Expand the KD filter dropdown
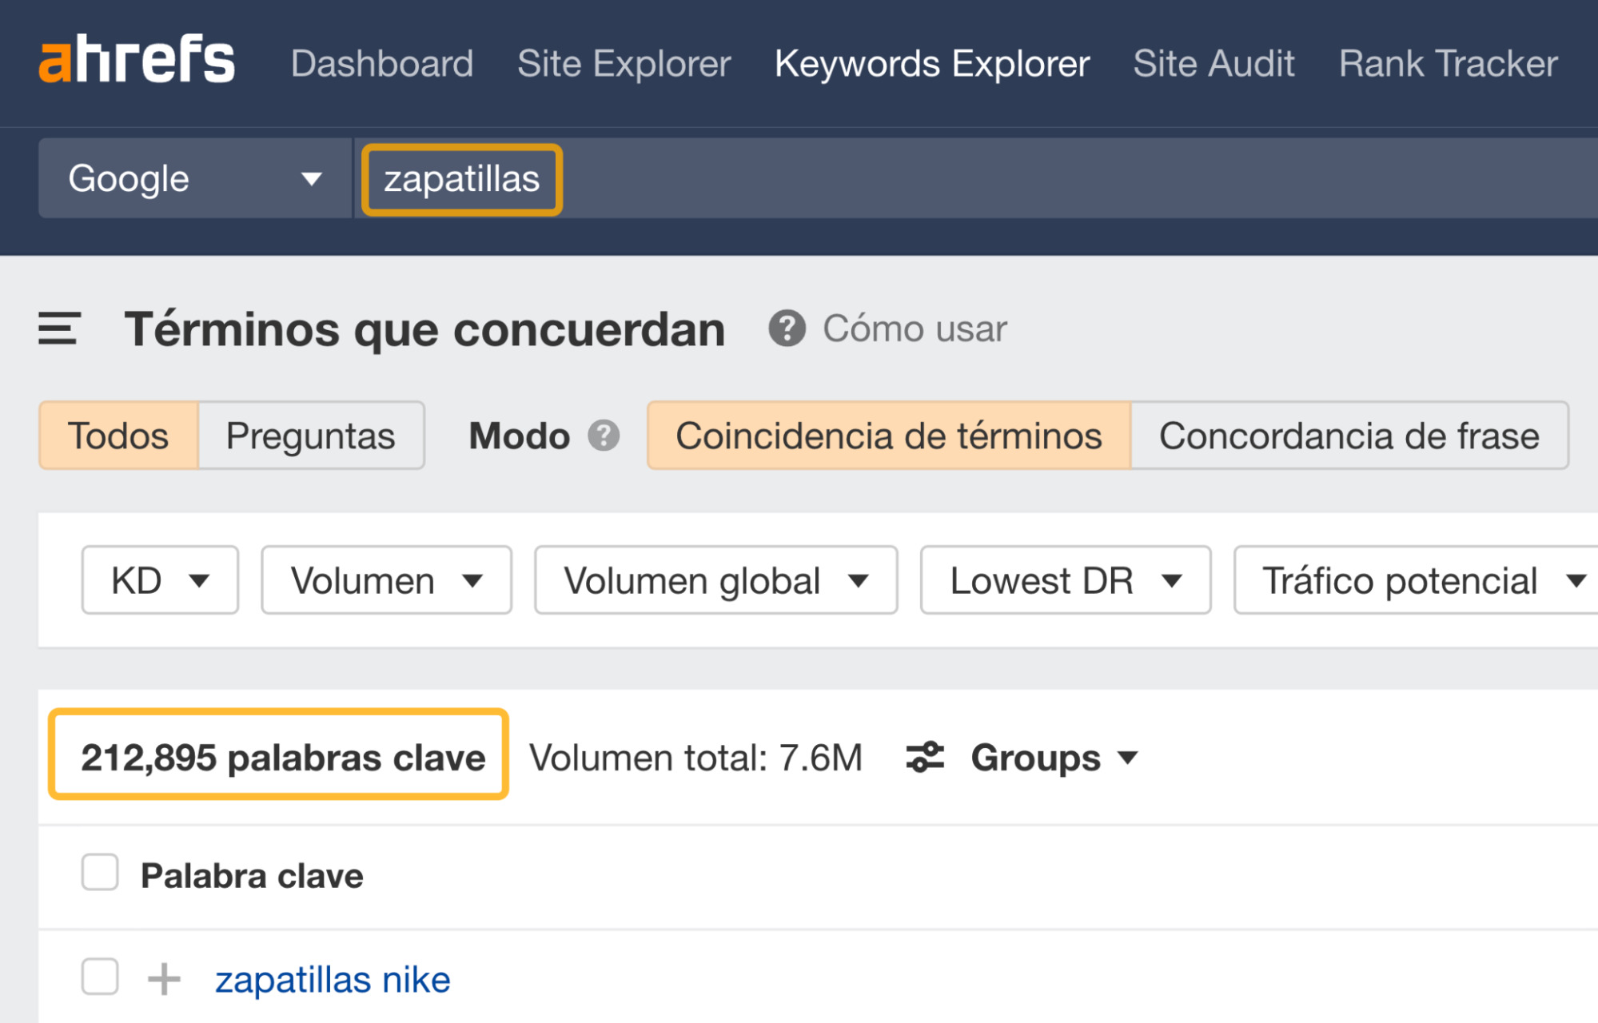1598x1023 pixels. [158, 580]
